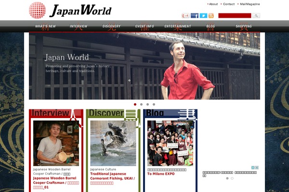Click the Blog section header
Viewport: 289px width, 192px height.
click(x=171, y=113)
